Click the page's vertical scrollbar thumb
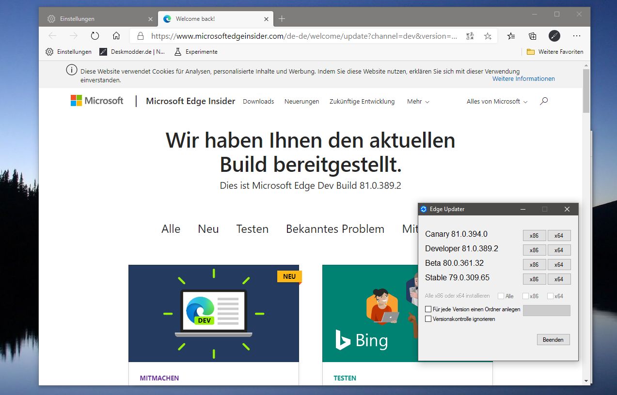Image resolution: width=617 pixels, height=395 pixels. [x=586, y=91]
